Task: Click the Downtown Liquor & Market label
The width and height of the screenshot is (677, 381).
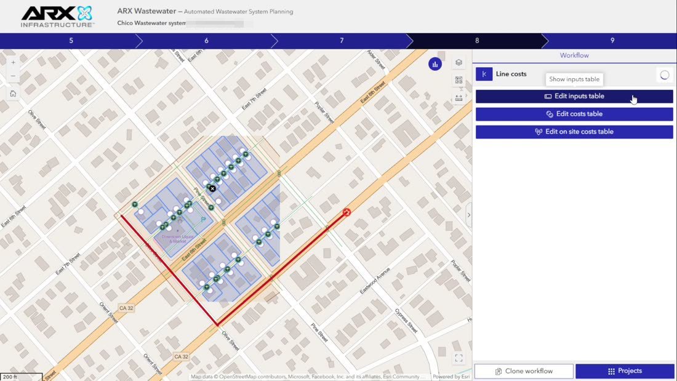Action: (x=178, y=239)
